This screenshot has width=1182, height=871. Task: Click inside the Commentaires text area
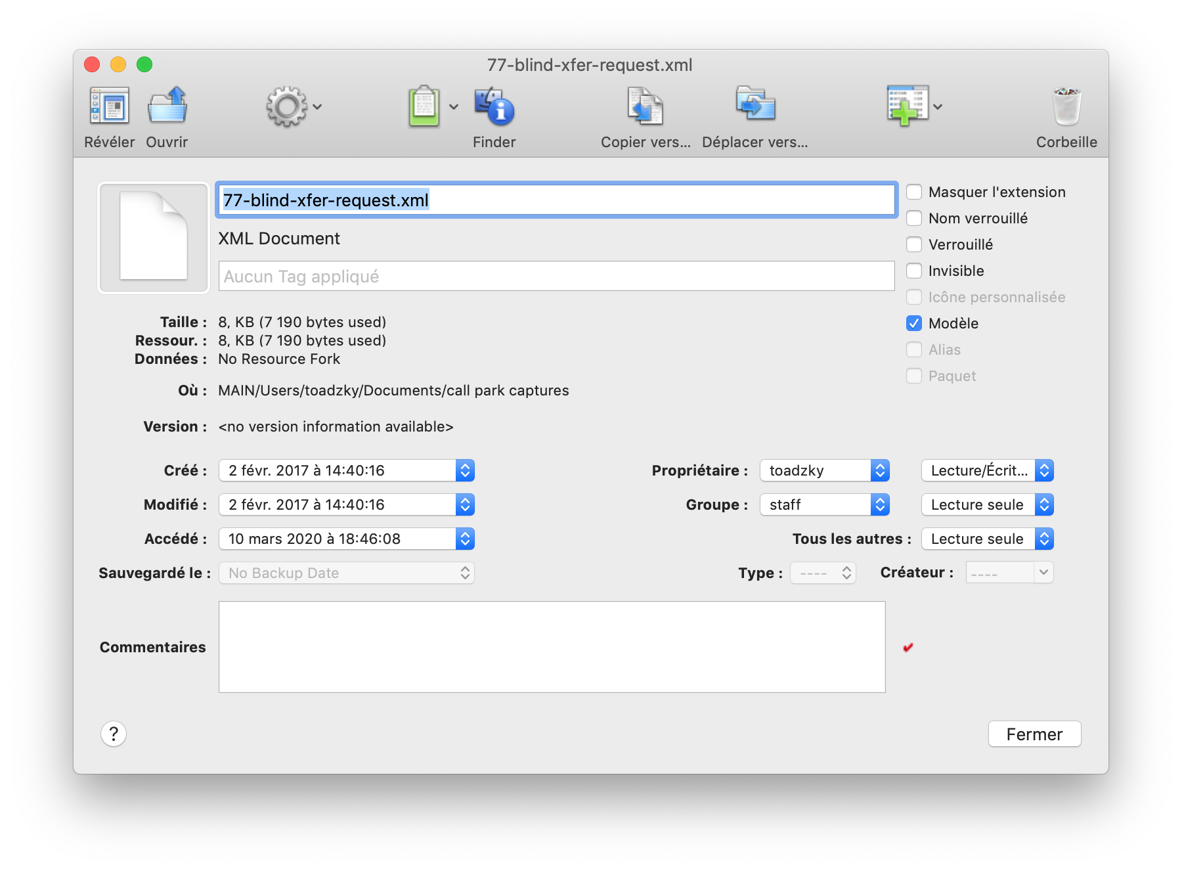(x=552, y=647)
